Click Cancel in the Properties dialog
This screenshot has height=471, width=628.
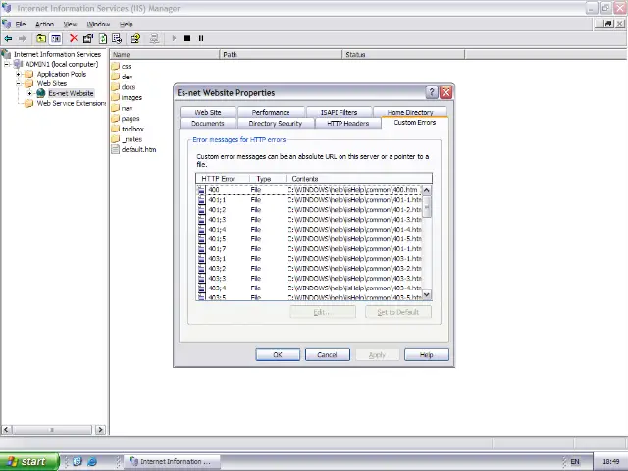327,355
